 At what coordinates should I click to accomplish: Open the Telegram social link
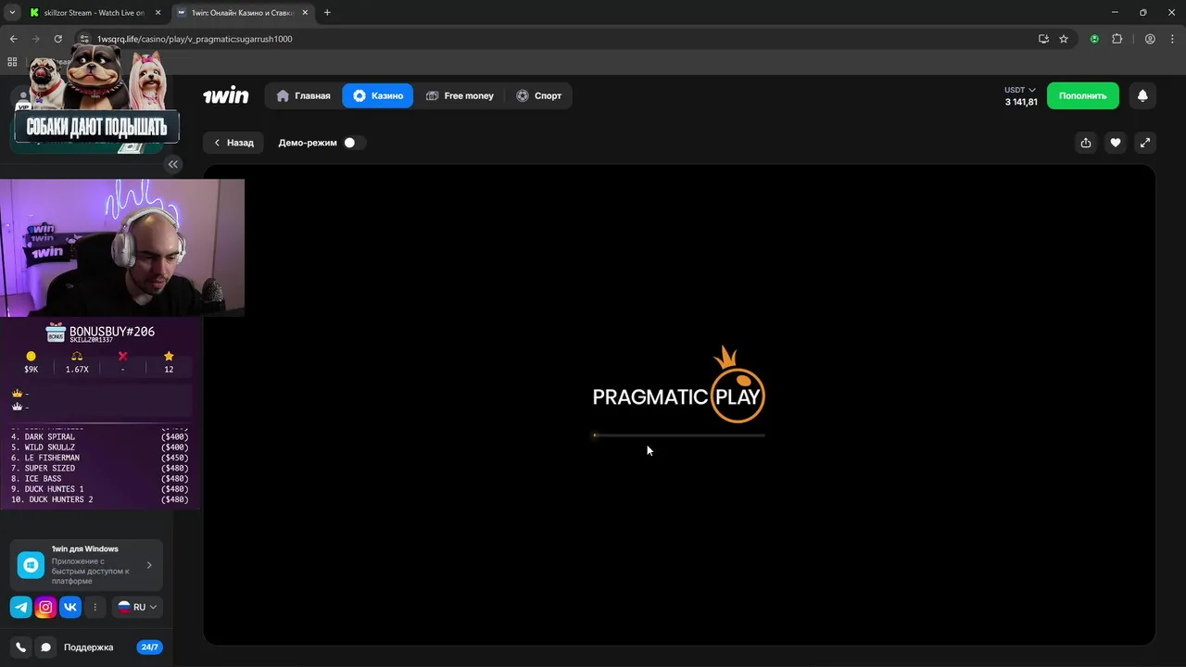point(20,608)
